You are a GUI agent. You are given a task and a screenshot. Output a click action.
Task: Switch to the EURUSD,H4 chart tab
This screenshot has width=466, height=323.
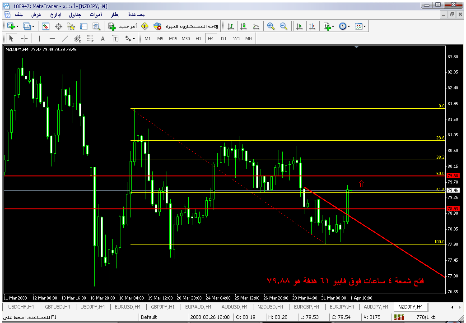click(126, 307)
